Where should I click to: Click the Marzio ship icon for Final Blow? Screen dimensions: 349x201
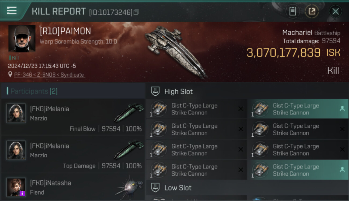pos(128,113)
